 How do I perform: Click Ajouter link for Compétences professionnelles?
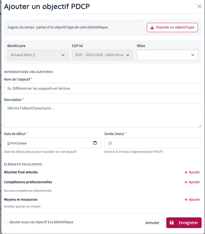coord(192,182)
